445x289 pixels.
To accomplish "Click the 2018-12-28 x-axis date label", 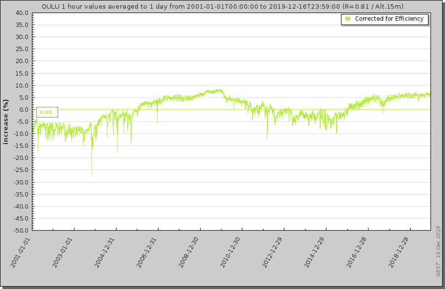I will (399, 253).
